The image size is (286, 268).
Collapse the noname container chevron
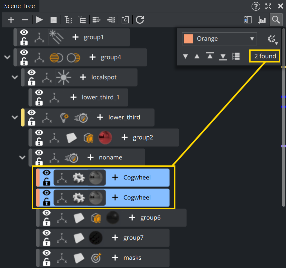[x=22, y=157]
